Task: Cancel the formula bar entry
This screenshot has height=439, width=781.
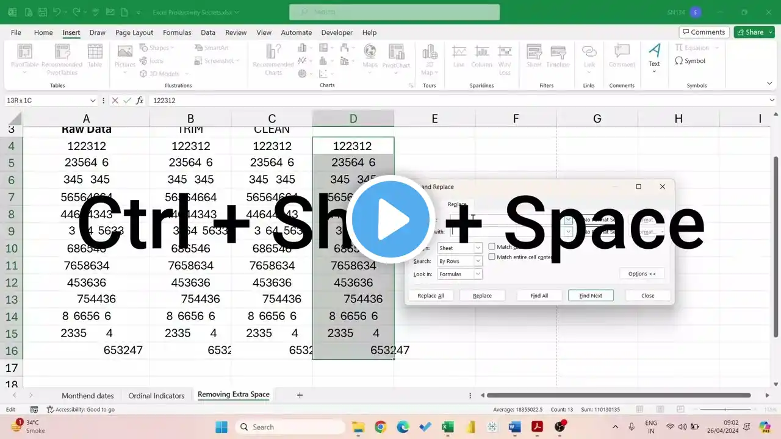Action: coord(115,101)
